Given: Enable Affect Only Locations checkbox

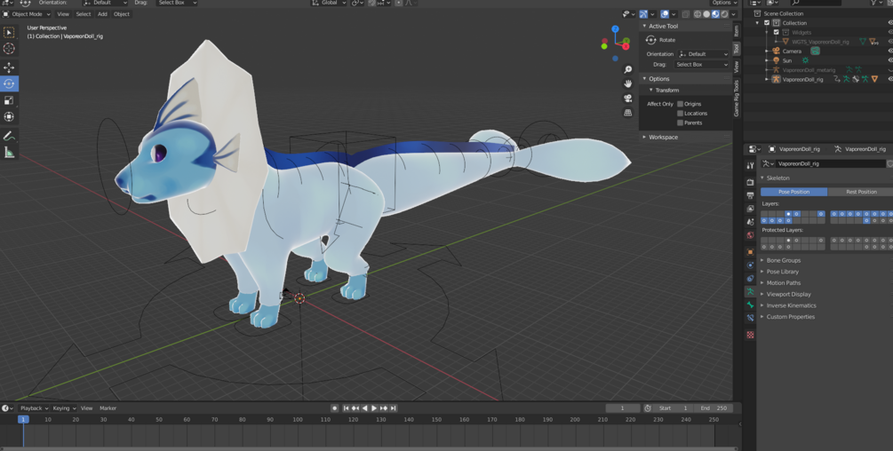Looking at the screenshot, I should [680, 113].
